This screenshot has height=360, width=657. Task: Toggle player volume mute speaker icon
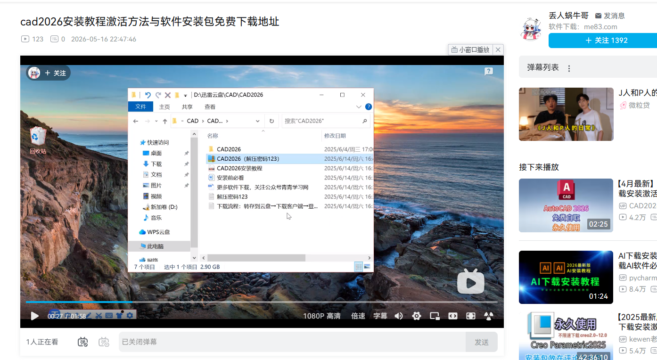pos(399,316)
